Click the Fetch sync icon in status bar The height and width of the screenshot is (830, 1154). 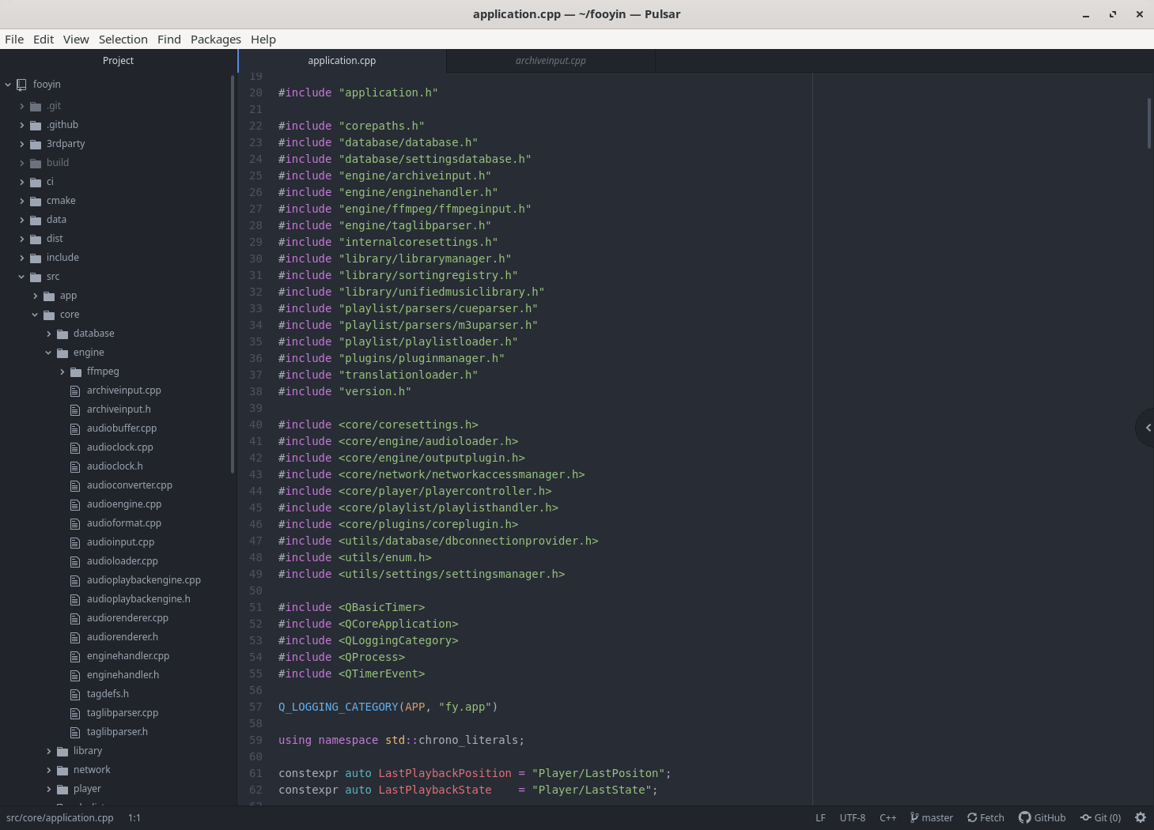pos(972,817)
